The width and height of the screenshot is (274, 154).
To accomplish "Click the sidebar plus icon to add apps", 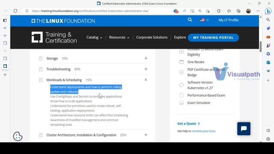I will pos(268,80).
